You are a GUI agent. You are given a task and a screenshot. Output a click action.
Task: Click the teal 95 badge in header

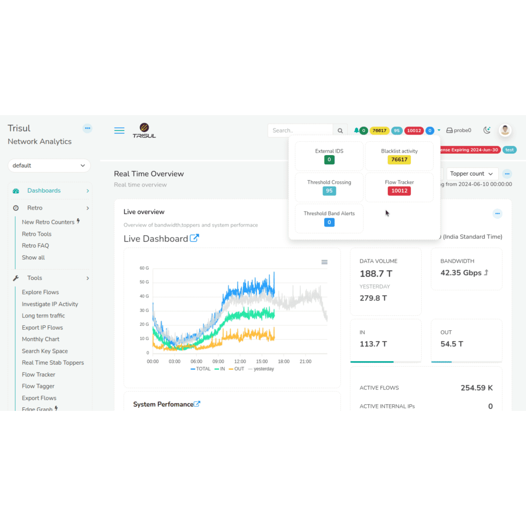(x=397, y=130)
